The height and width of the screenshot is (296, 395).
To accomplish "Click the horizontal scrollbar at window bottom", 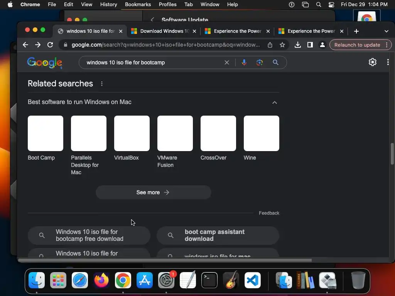I will point(165,260).
